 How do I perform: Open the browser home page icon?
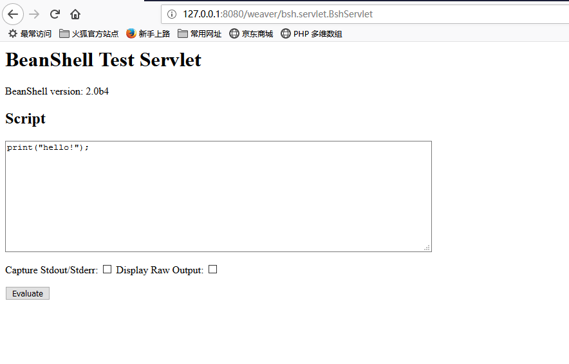75,14
